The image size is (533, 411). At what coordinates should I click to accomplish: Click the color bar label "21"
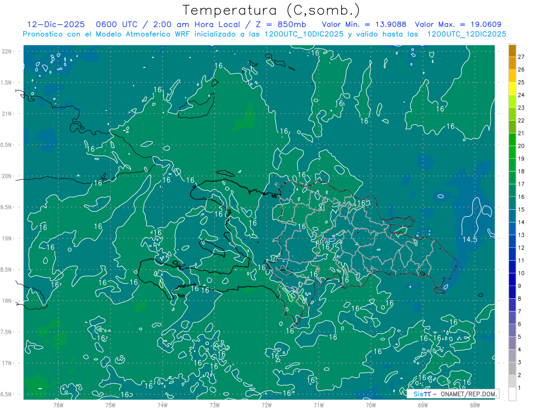pyautogui.click(x=521, y=133)
